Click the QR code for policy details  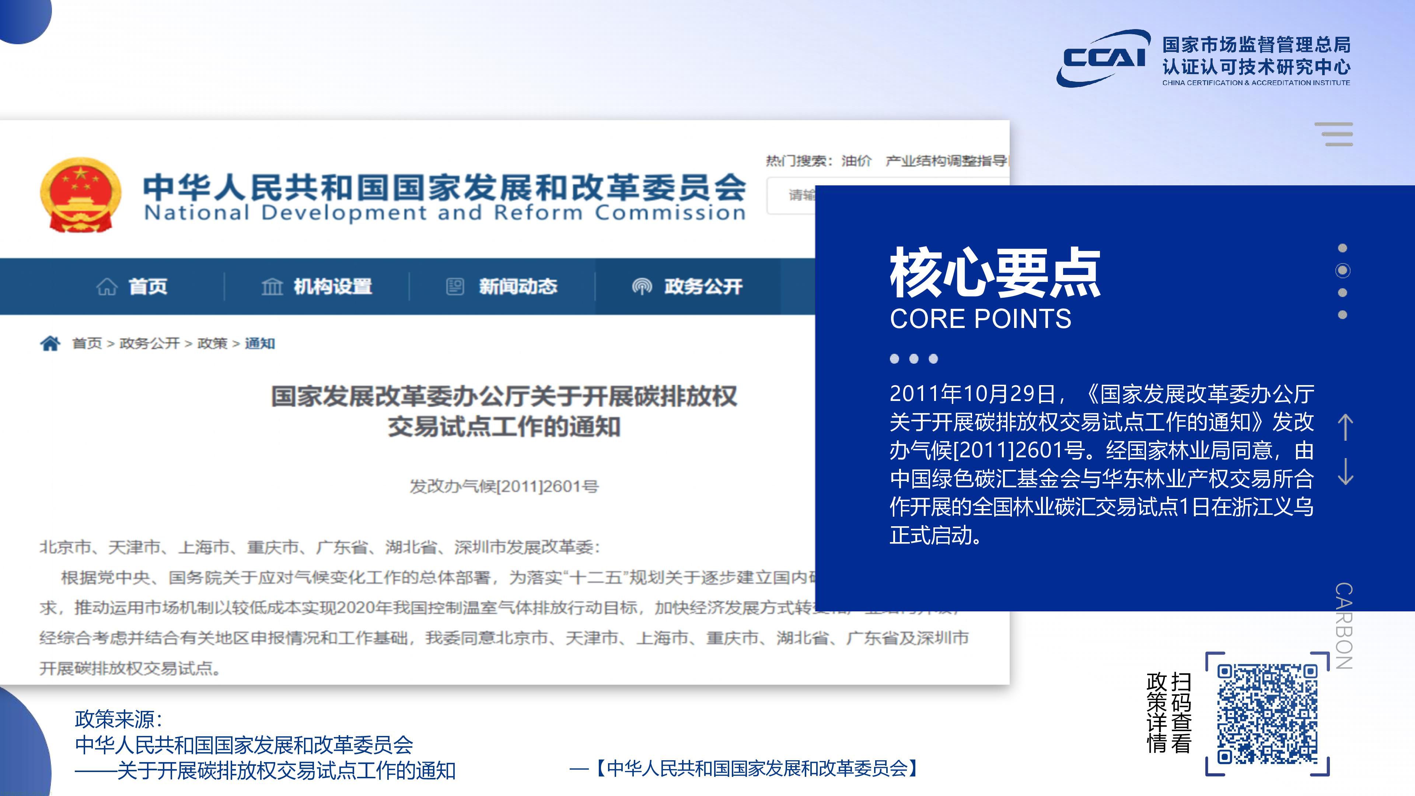tap(1267, 714)
